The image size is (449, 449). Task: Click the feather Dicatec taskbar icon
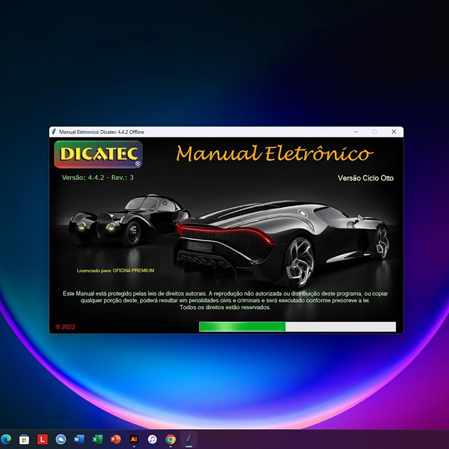point(189,439)
